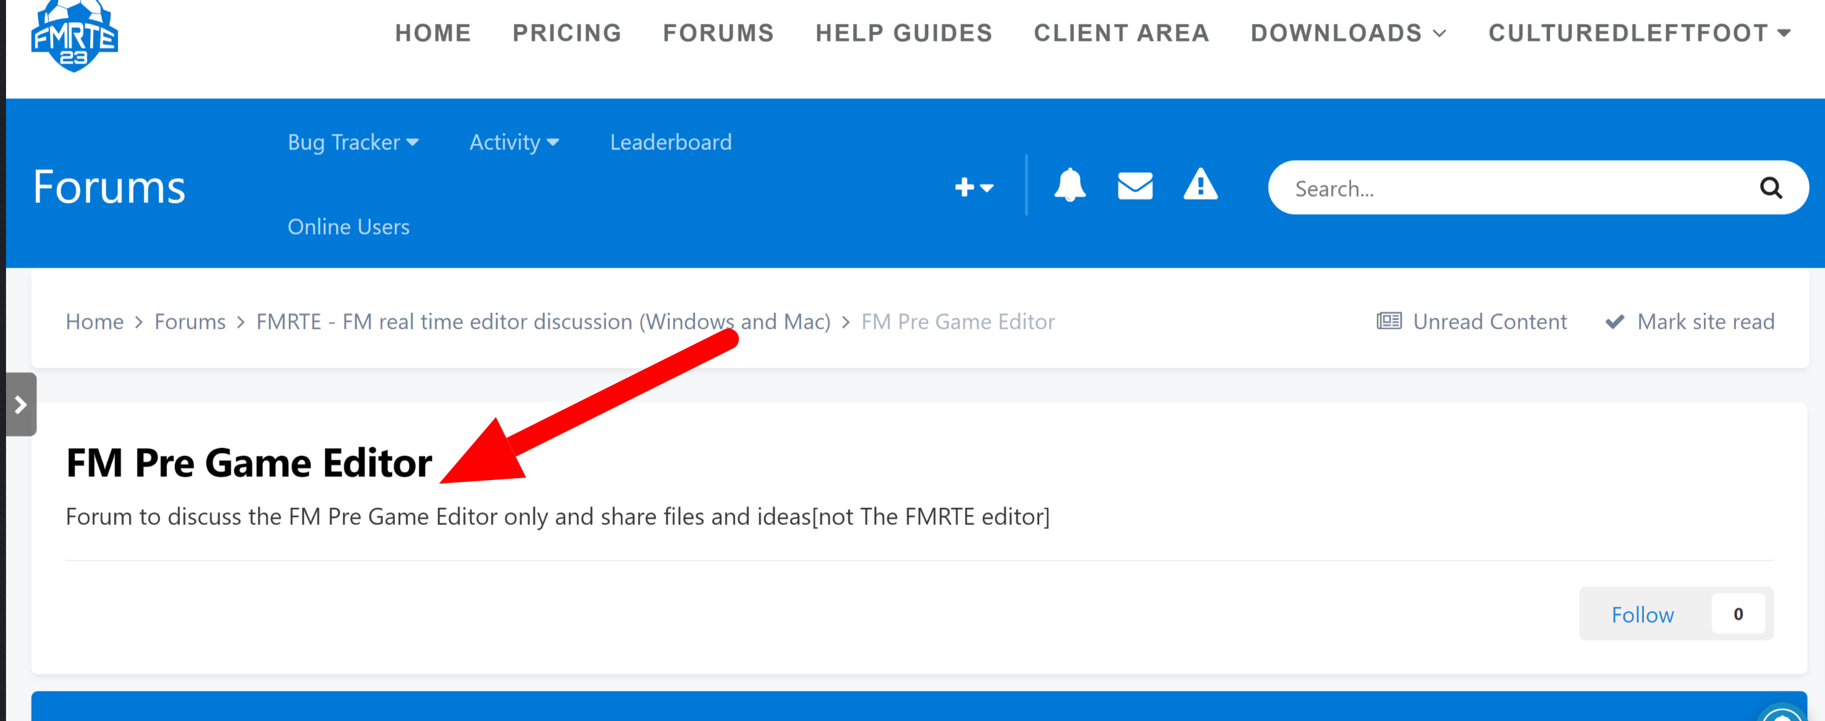Click Mark site read

coord(1690,321)
